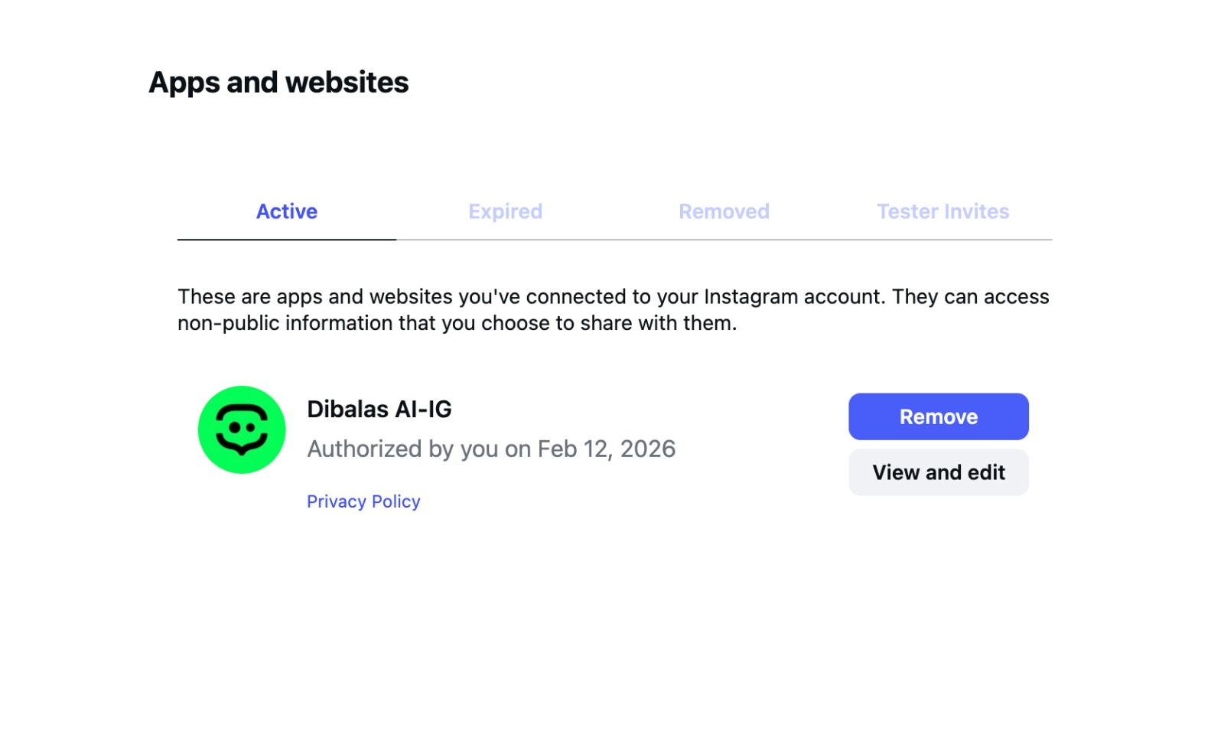Click the Apps and websites heading
The height and width of the screenshot is (751, 1224).
(278, 83)
